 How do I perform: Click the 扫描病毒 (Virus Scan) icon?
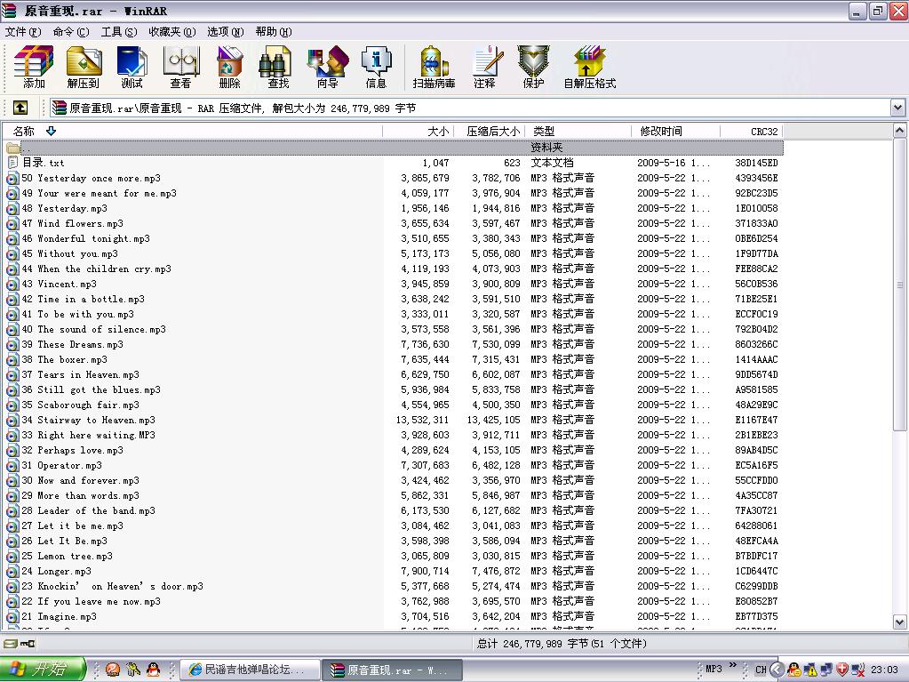(x=434, y=67)
